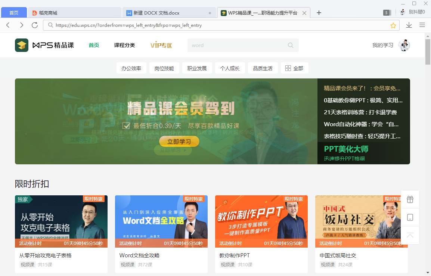
Task: Go forward to the next page
Action: (21, 25)
